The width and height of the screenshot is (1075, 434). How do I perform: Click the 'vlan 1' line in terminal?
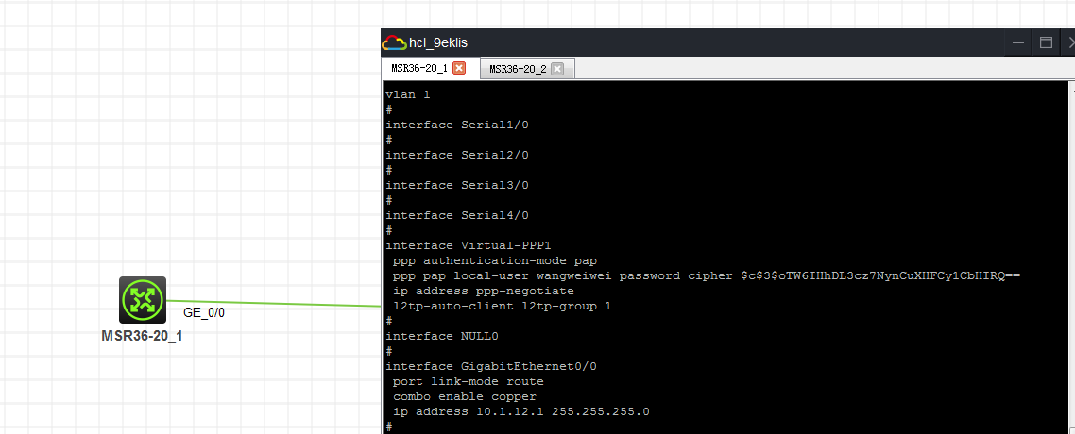click(x=408, y=94)
